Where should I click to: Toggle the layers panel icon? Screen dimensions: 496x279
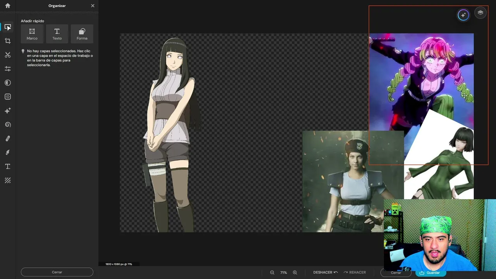click(x=480, y=13)
